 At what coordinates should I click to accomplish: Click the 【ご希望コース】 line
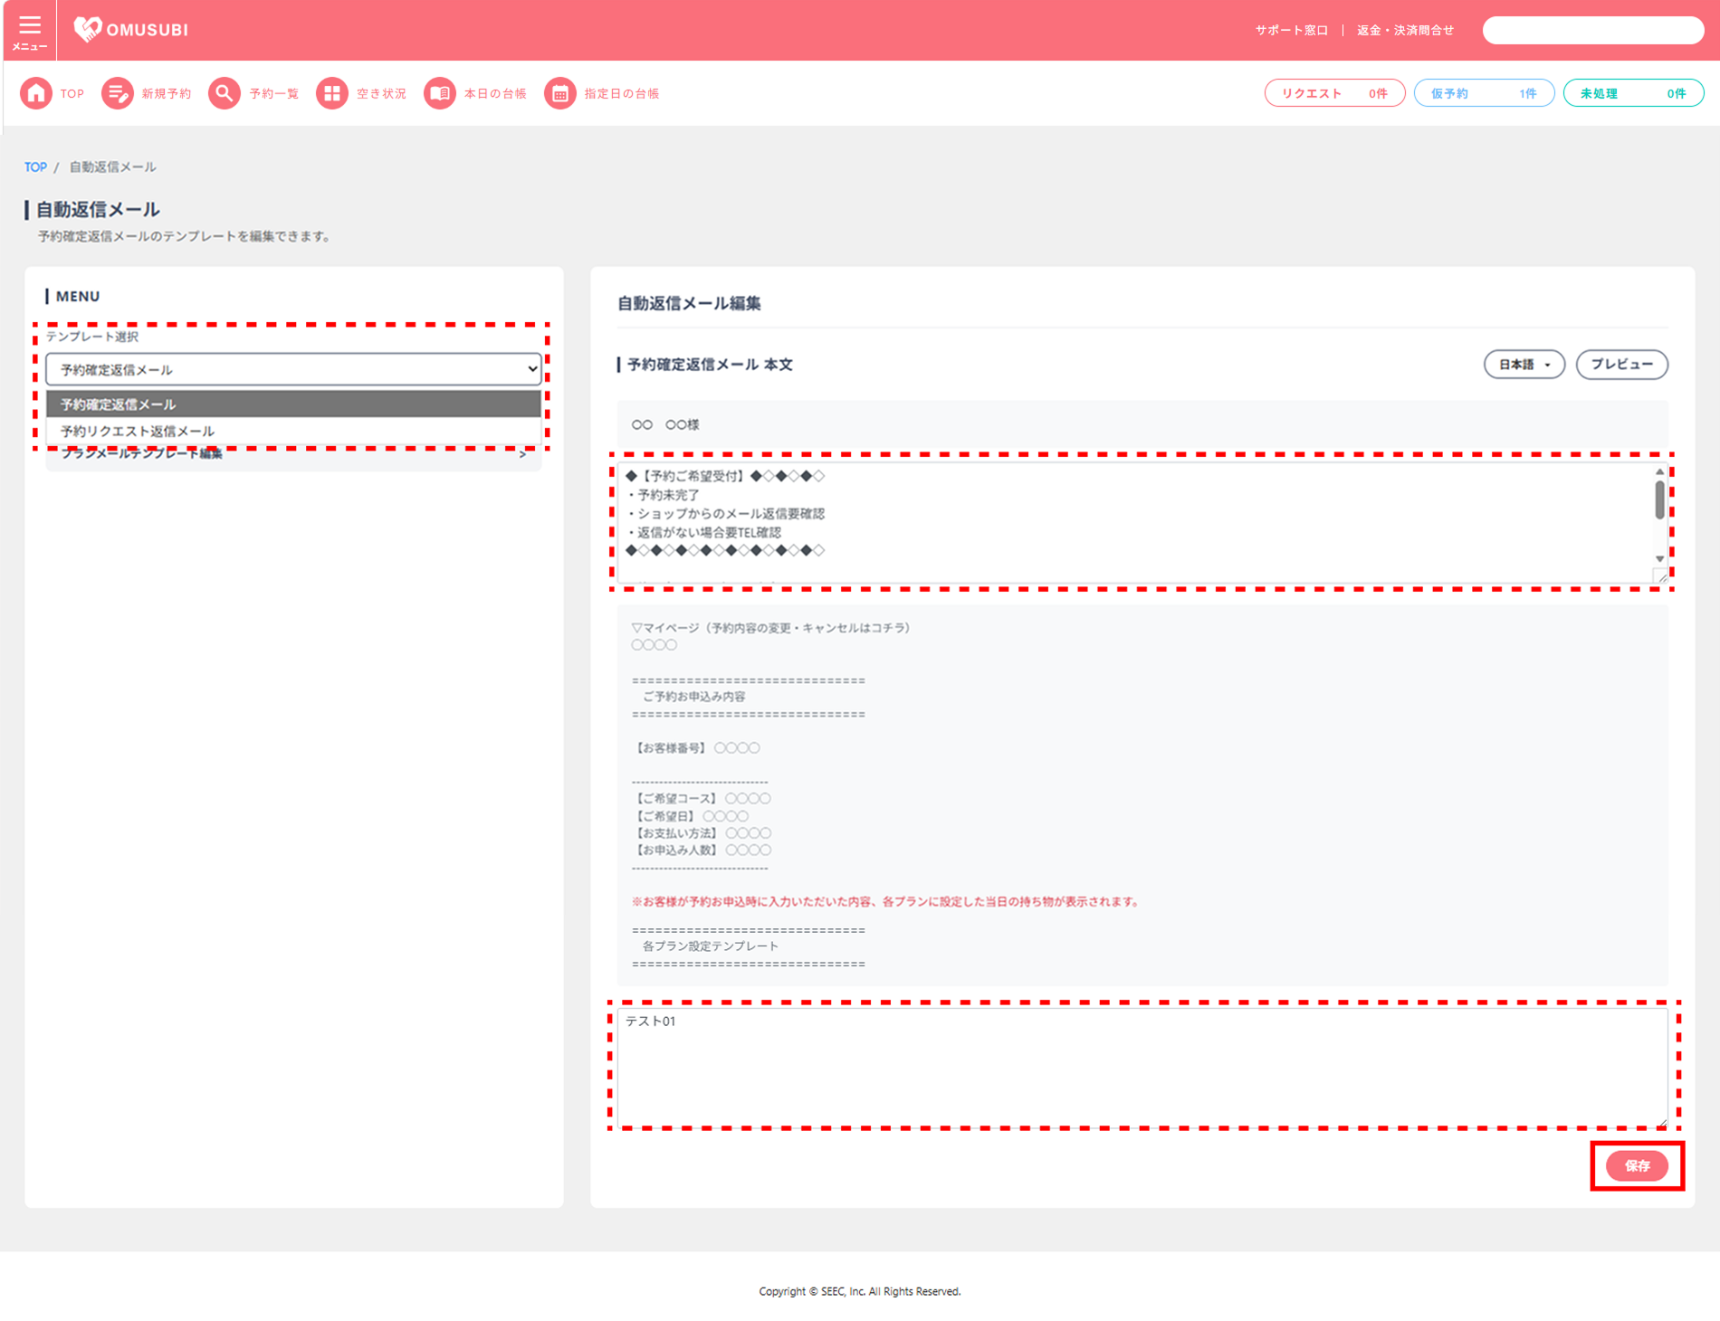click(701, 798)
